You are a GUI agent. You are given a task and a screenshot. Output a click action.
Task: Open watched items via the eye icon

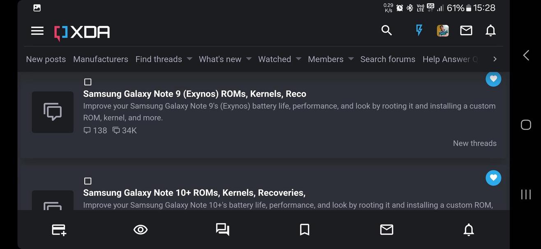tap(140, 230)
